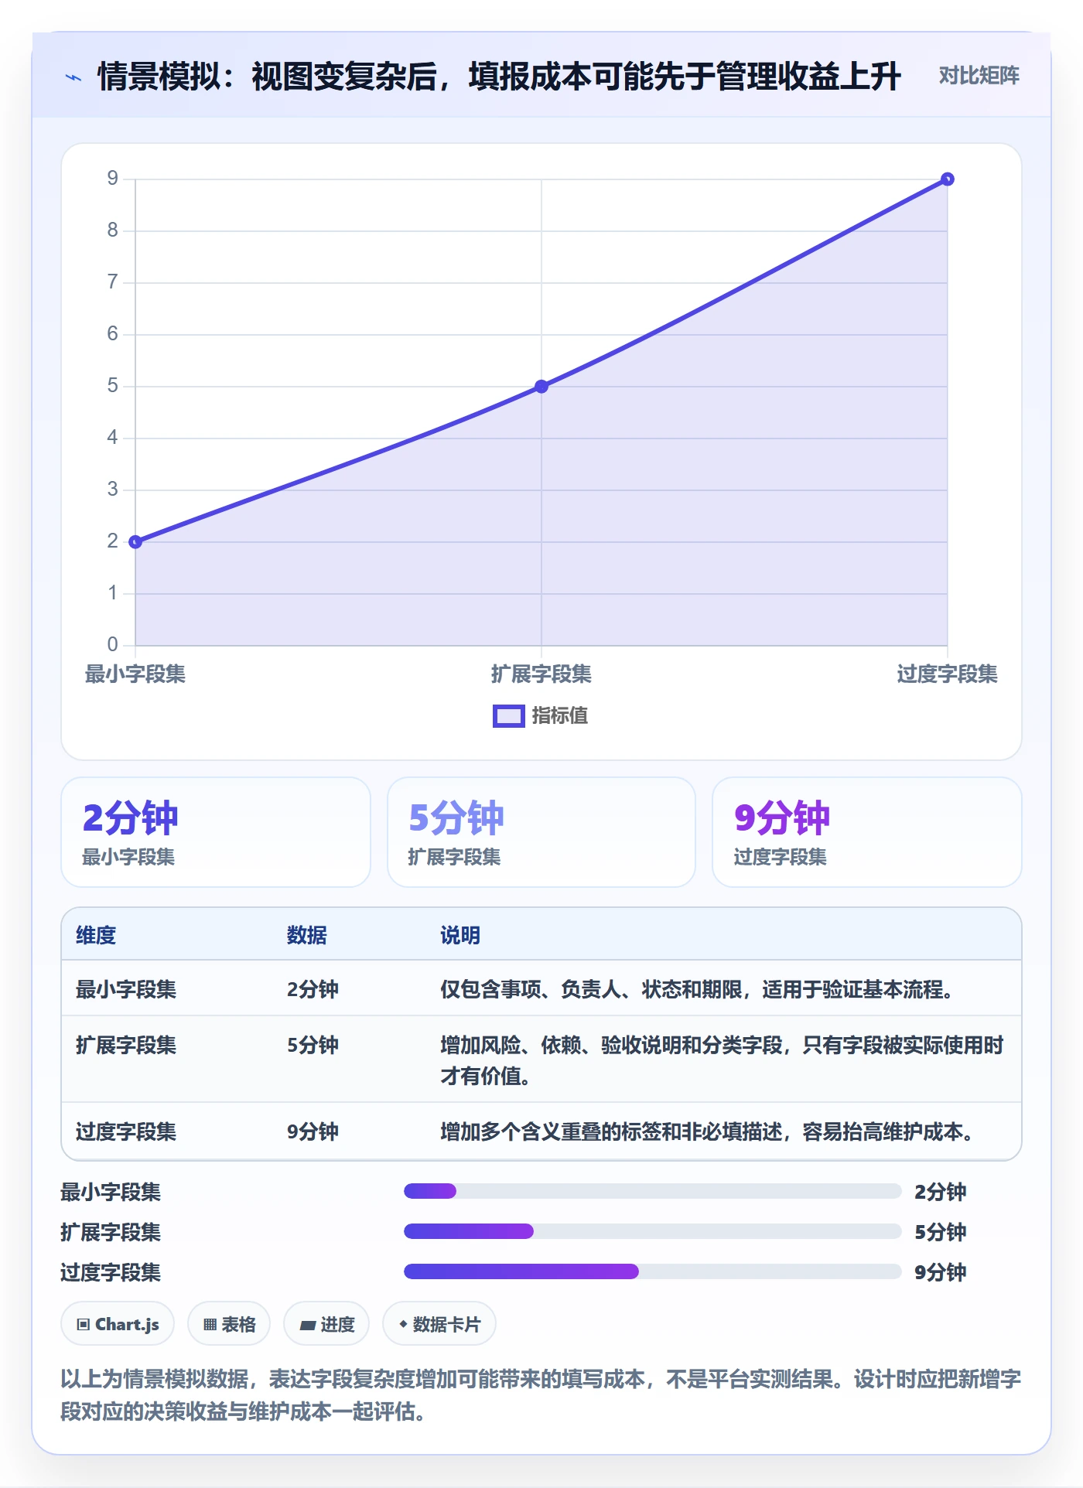The width and height of the screenshot is (1083, 1488).
Task: Click the 2分钟 value after the progress bar
Action: pyautogui.click(x=941, y=1192)
